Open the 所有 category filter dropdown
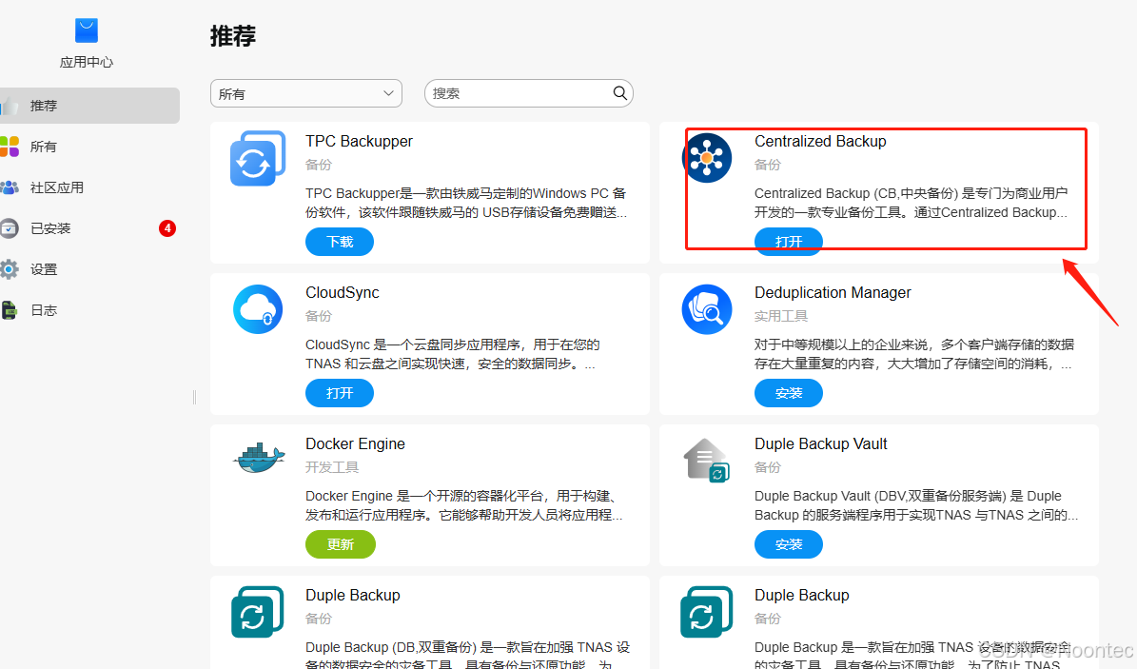This screenshot has width=1137, height=669. [x=306, y=93]
